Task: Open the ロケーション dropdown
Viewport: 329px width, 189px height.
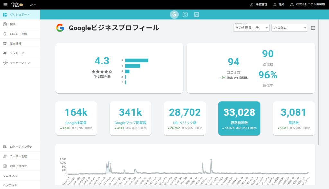Action: (x=251, y=28)
